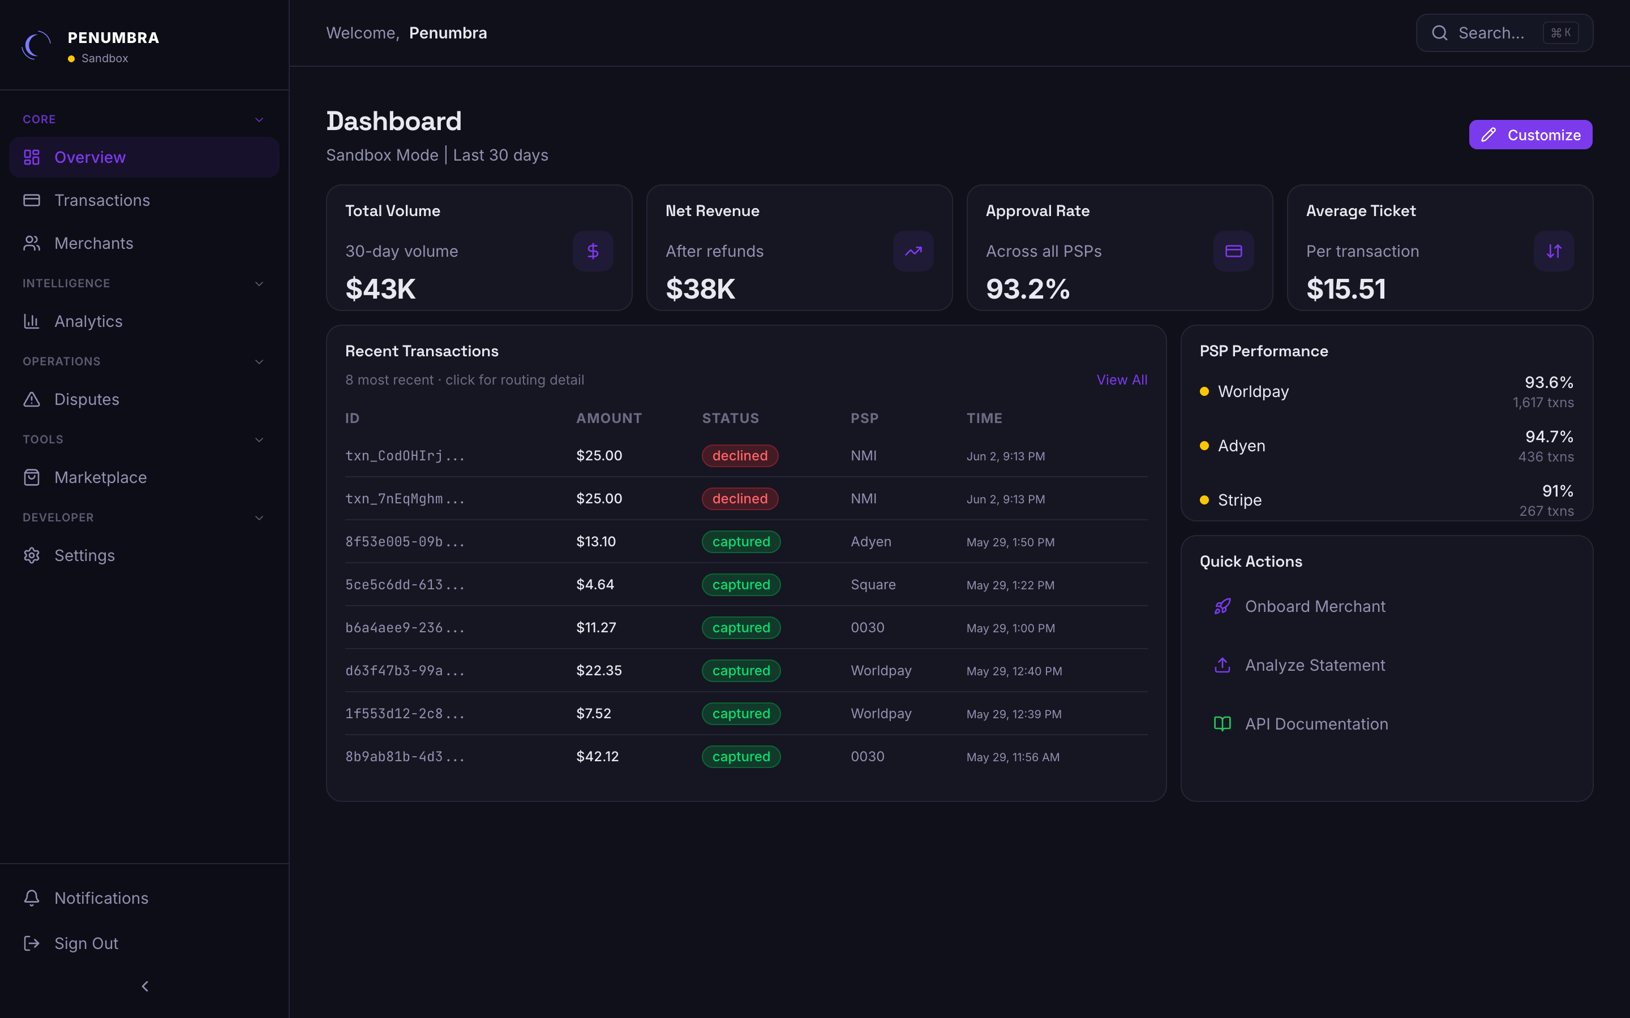The image size is (1630, 1018).
Task: Click captured badge on the $13.10 row
Action: point(741,542)
